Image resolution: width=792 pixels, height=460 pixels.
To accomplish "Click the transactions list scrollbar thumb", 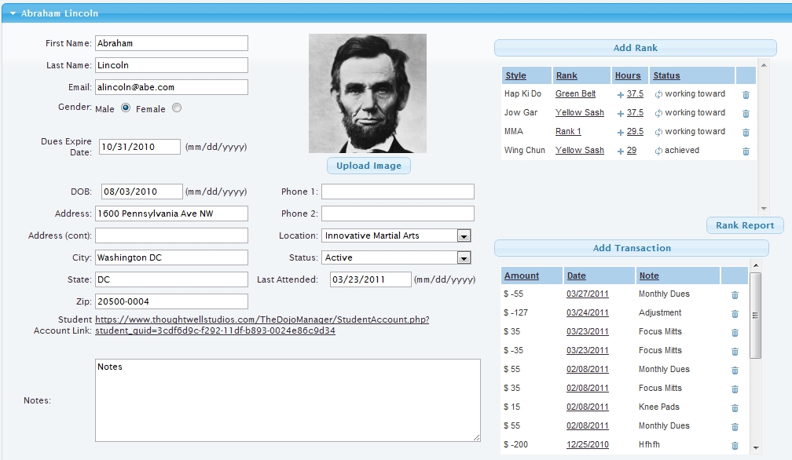I will tap(755, 316).
